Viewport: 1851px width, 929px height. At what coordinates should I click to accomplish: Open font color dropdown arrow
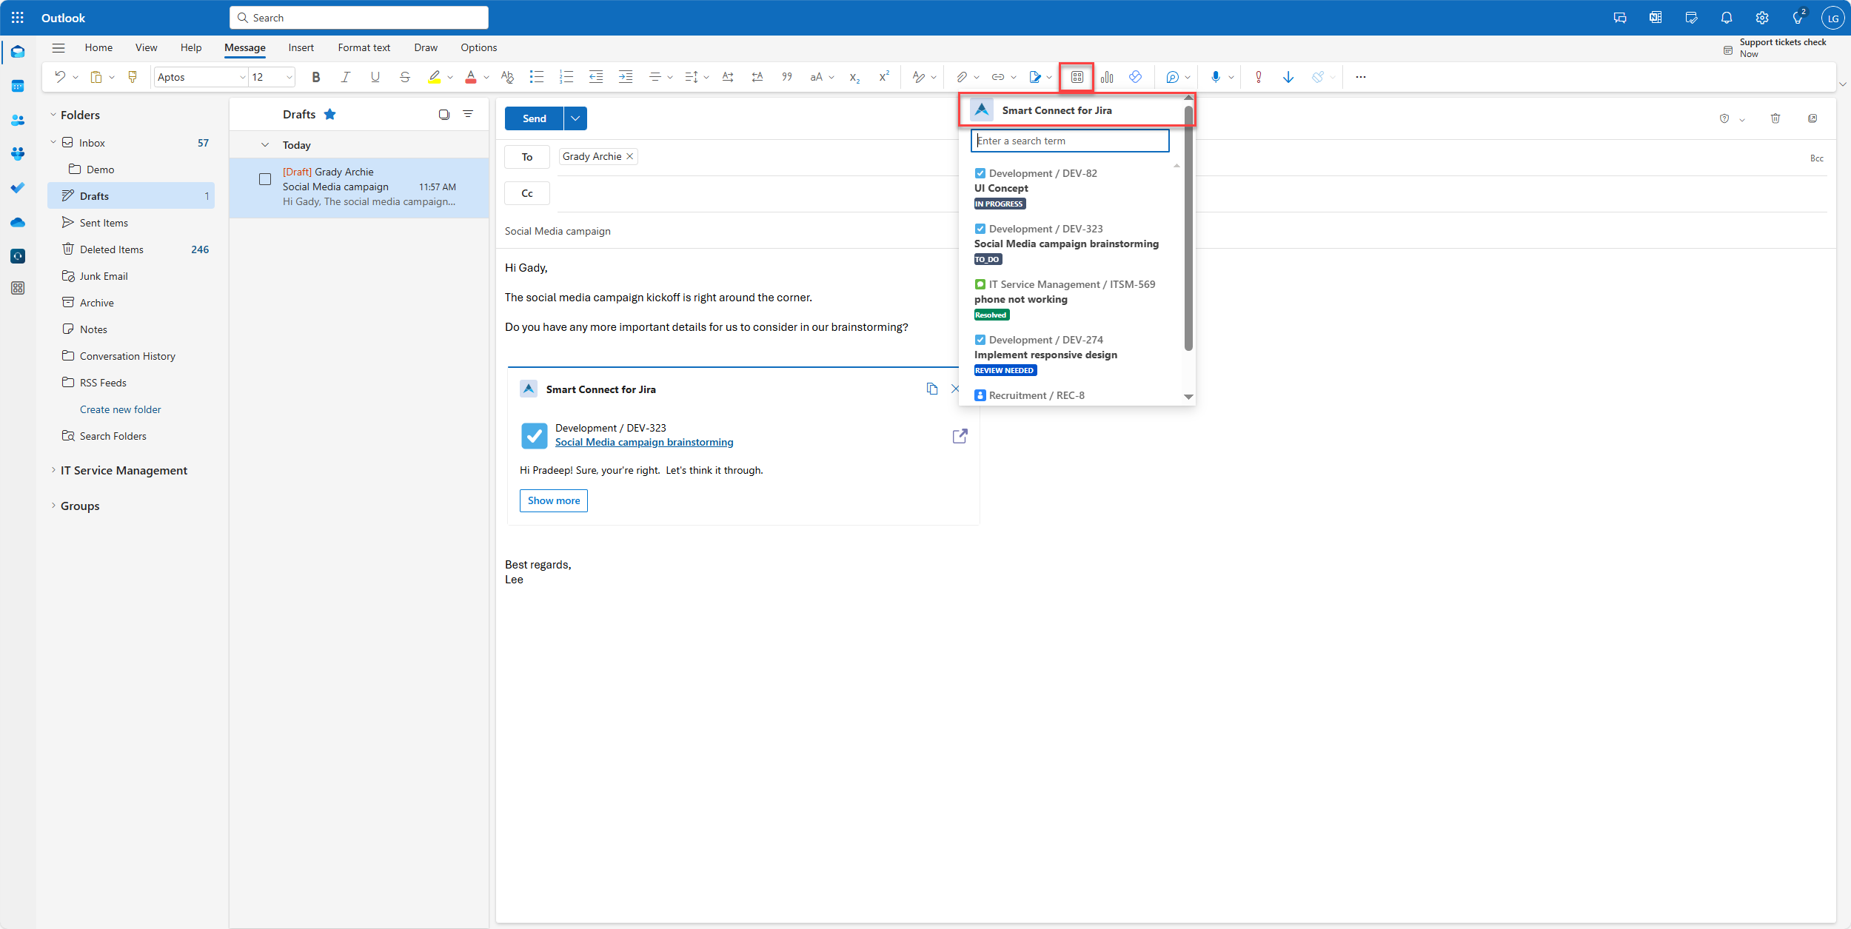coord(486,77)
